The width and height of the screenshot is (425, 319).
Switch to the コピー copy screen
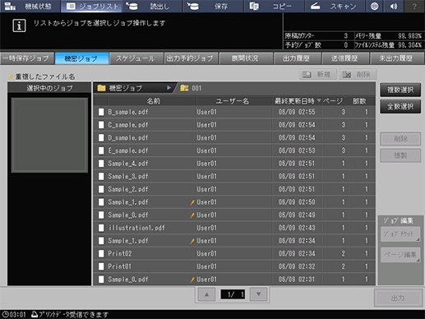point(275,6)
